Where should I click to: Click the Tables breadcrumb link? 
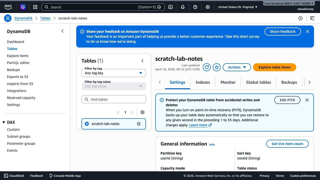(x=45, y=18)
